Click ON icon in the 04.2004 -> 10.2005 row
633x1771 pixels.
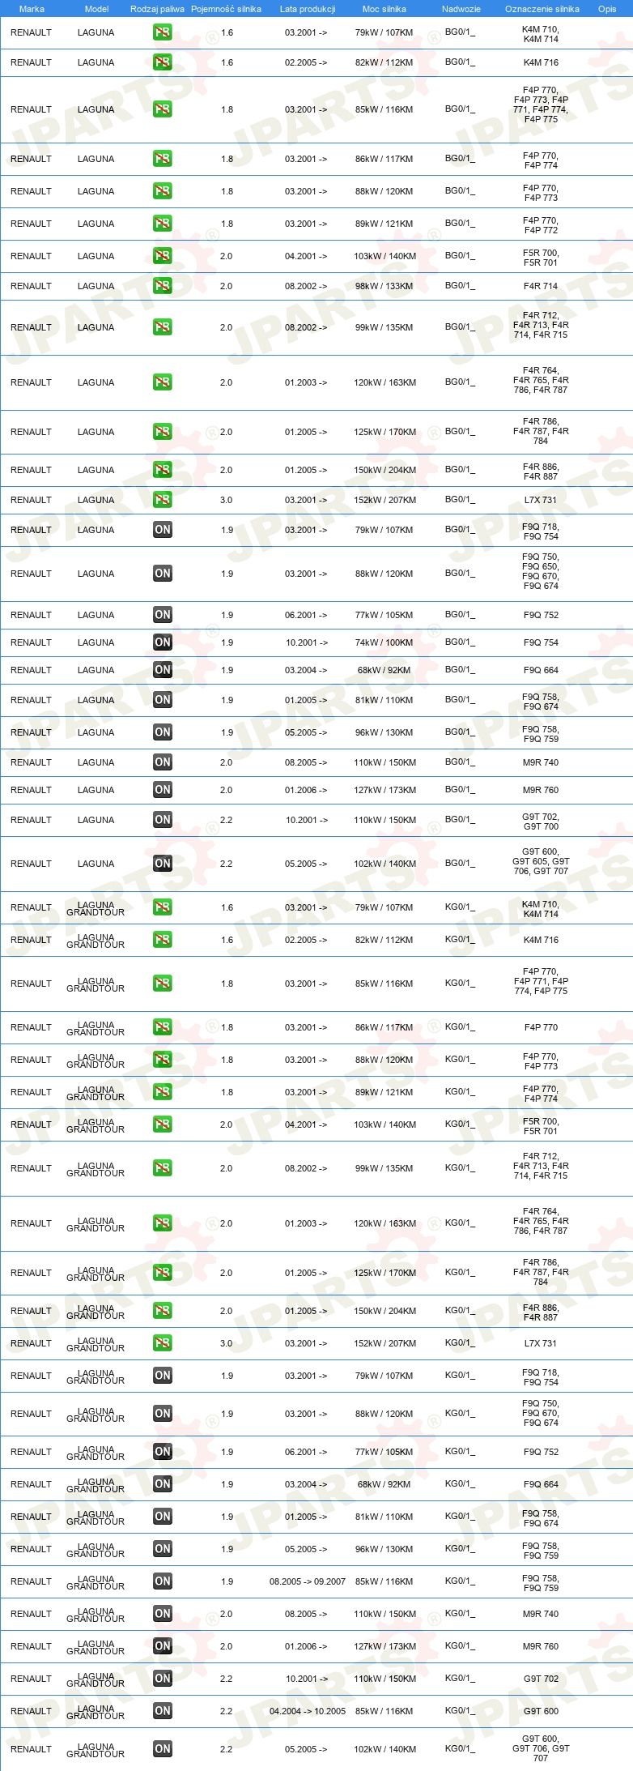tap(163, 1711)
